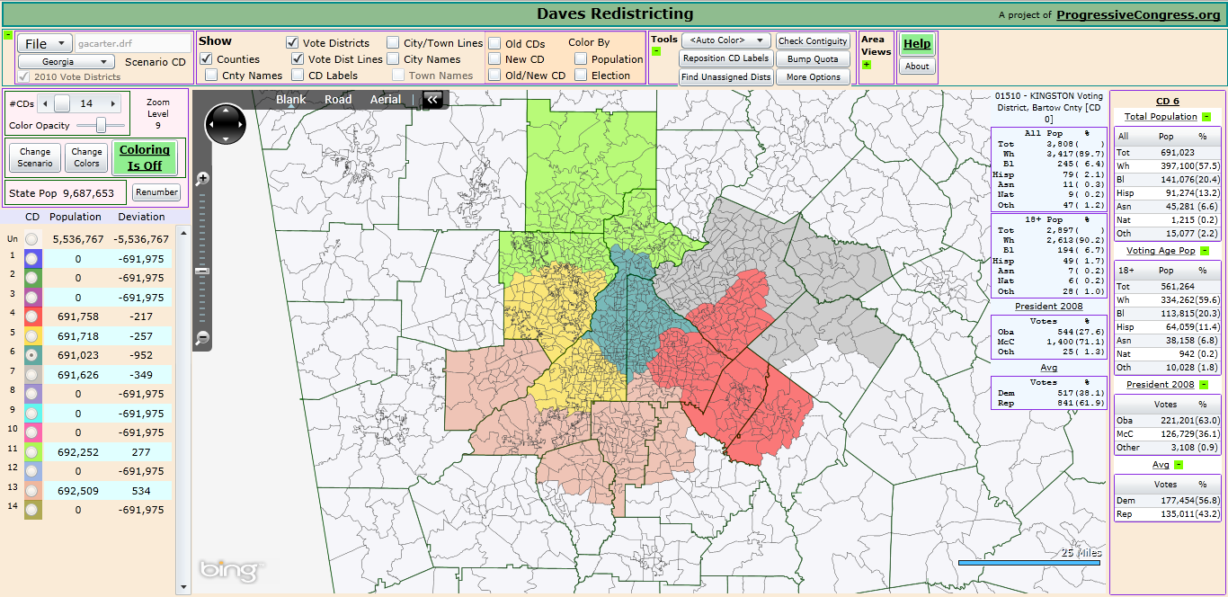The image size is (1228, 597).
Task: Collapse the President 2008 section in CD 6 panel
Action: click(1203, 386)
